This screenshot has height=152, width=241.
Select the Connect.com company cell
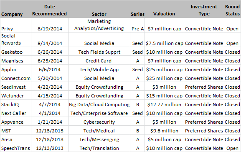click(16, 78)
